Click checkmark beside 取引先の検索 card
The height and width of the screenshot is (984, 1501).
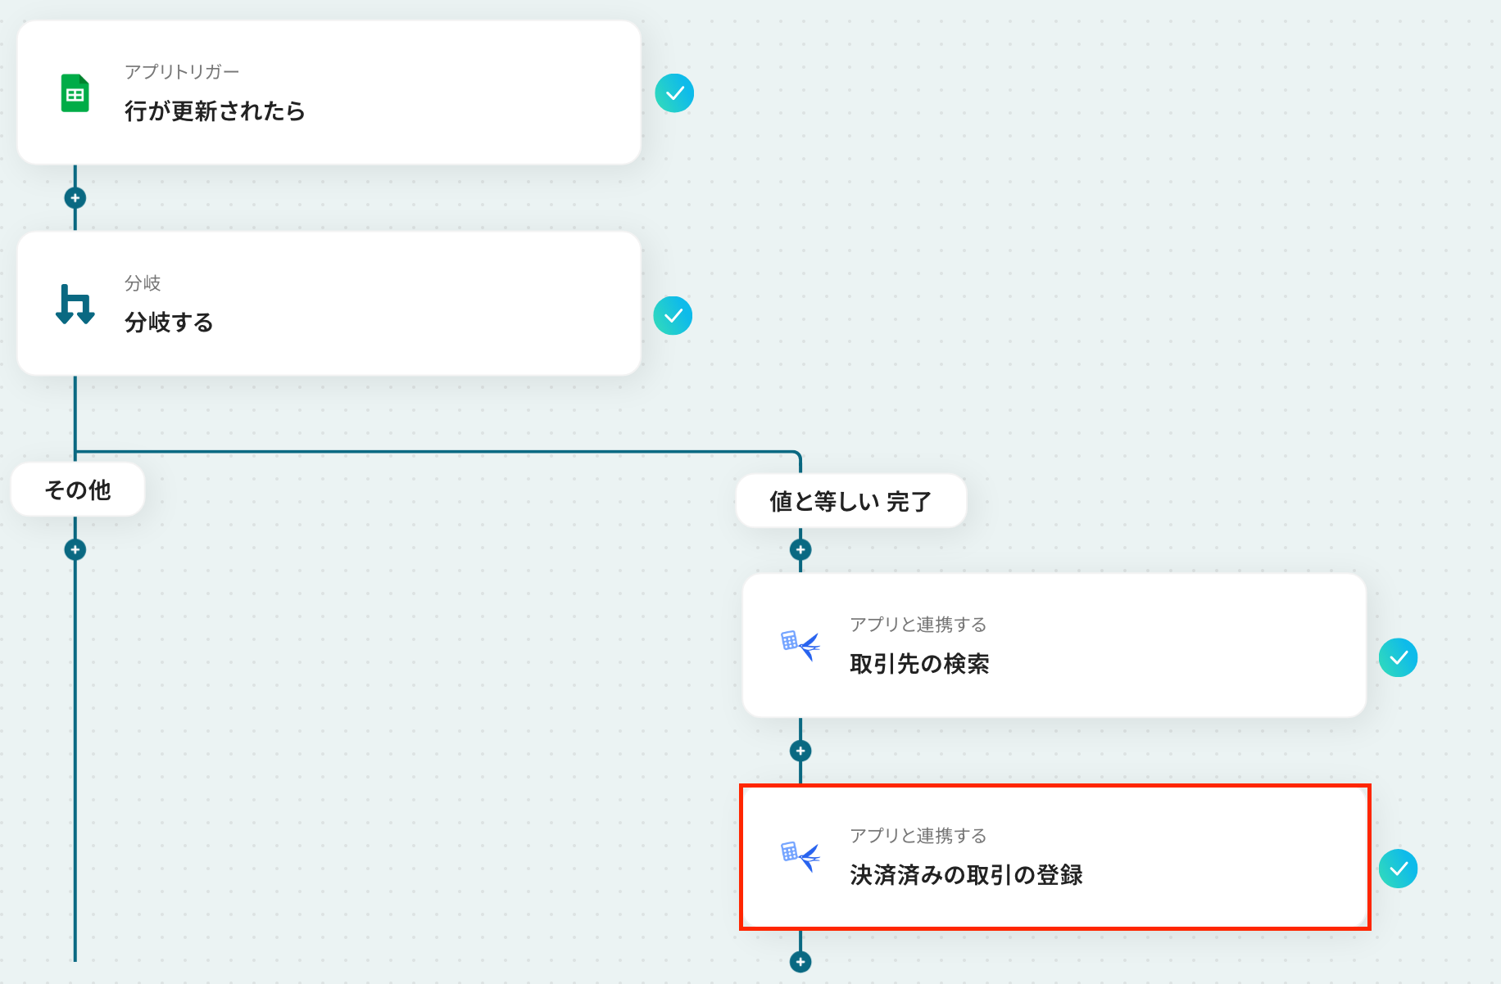[x=1399, y=658]
